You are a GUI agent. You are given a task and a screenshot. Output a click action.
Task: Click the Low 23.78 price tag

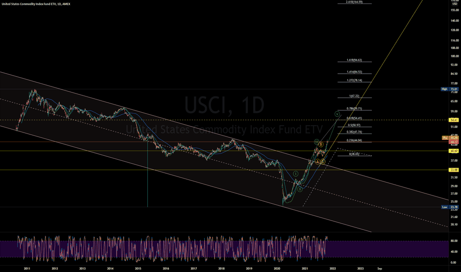click(x=450, y=207)
